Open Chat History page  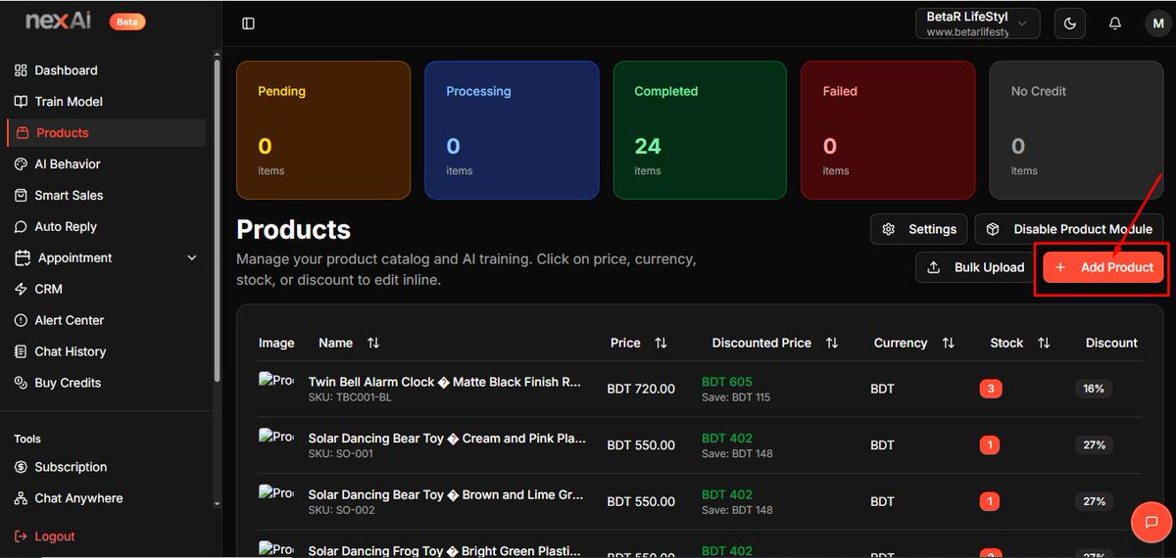coord(106,352)
